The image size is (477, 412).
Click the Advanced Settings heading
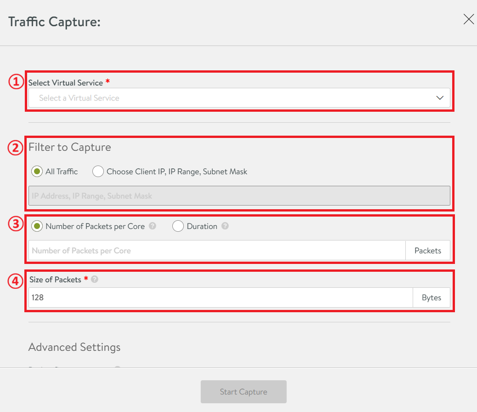(74, 347)
